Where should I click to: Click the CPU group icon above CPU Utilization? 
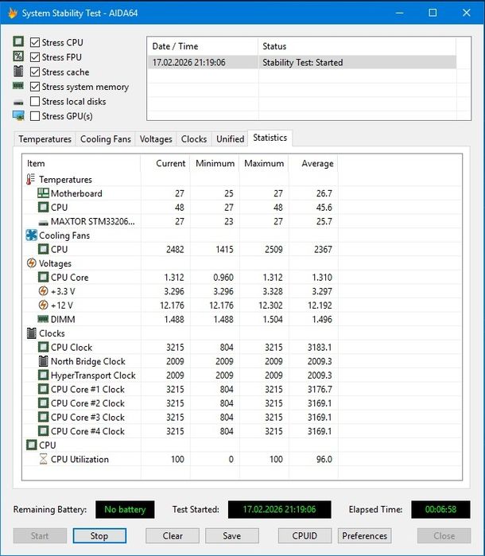click(32, 445)
